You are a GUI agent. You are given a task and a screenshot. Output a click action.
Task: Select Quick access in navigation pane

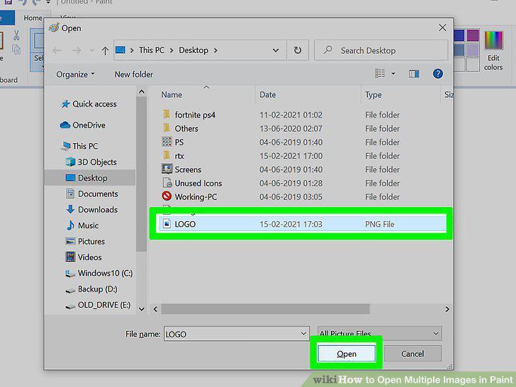(x=89, y=104)
